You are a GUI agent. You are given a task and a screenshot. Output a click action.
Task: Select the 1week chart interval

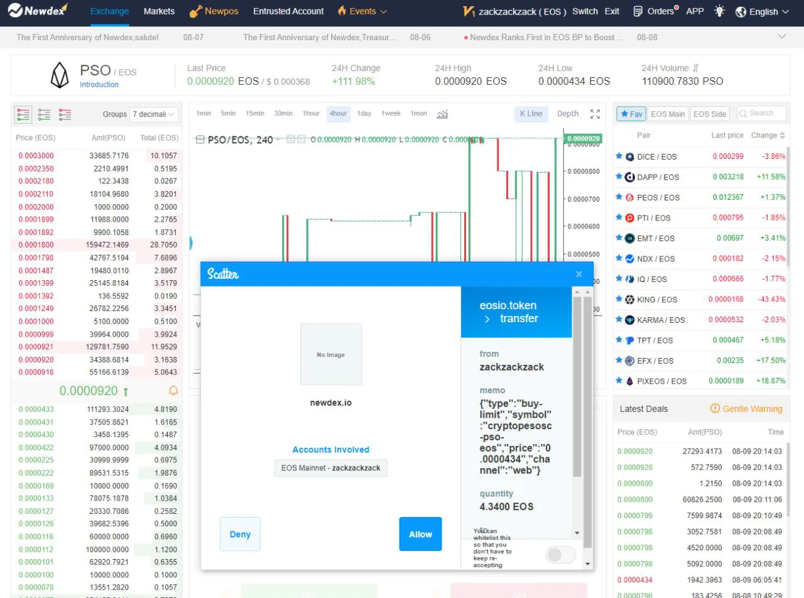(391, 114)
